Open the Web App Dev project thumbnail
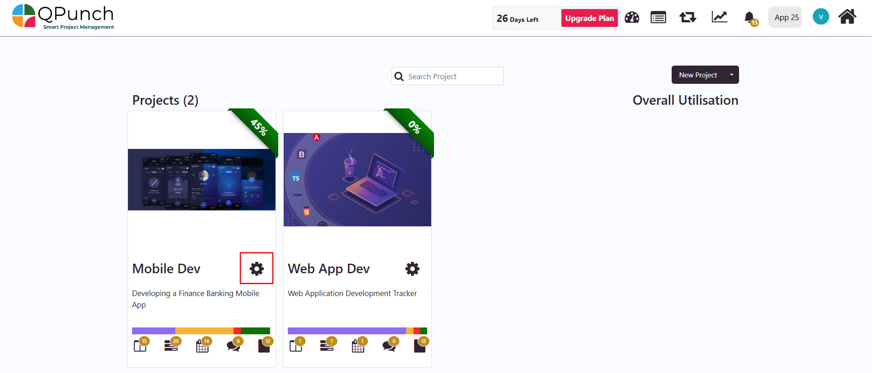The width and height of the screenshot is (872, 373). [x=357, y=179]
